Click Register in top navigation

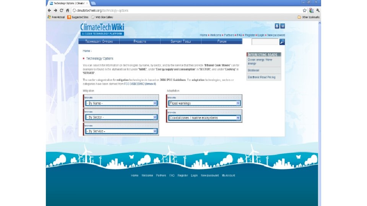tap(250, 35)
